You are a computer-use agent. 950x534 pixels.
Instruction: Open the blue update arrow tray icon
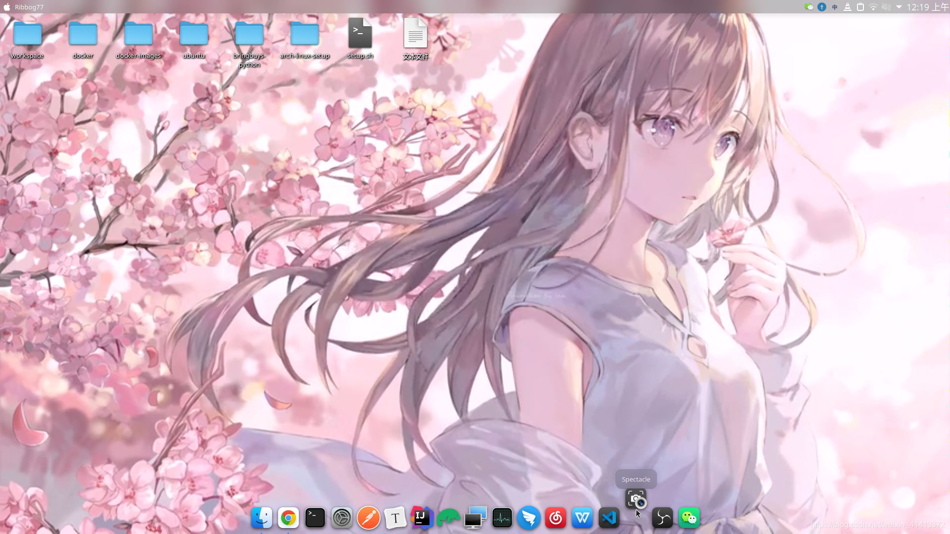(x=822, y=7)
